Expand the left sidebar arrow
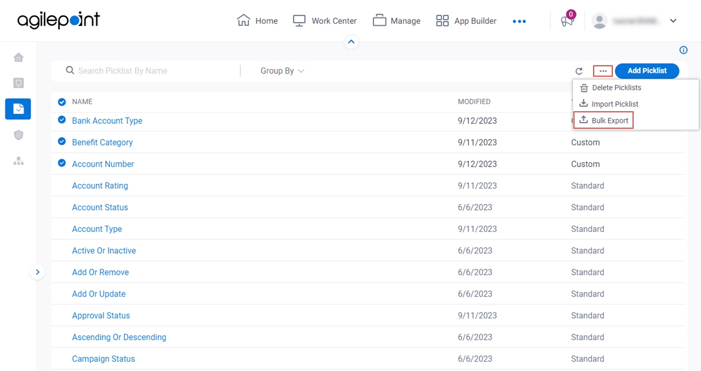 tap(37, 272)
